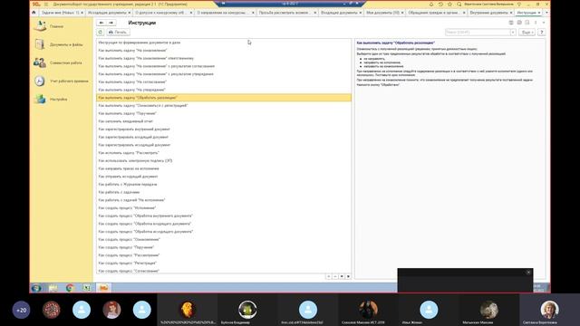Open Excel icon in the shared taskbar
This screenshot has width=580, height=326.
[86, 288]
